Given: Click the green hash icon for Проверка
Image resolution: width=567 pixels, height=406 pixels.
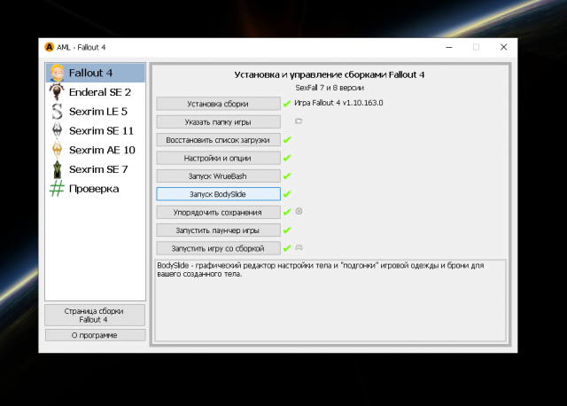Looking at the screenshot, I should point(57,188).
